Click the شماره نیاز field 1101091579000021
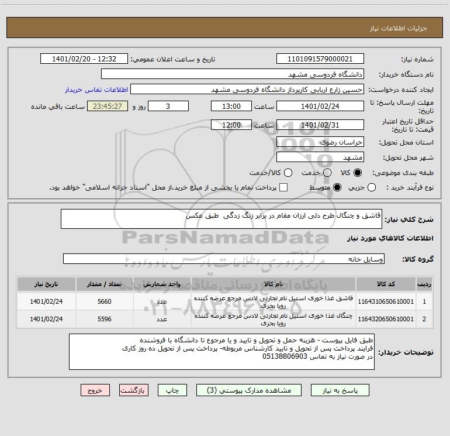Viewport: 450px width, 436px height. click(x=320, y=59)
